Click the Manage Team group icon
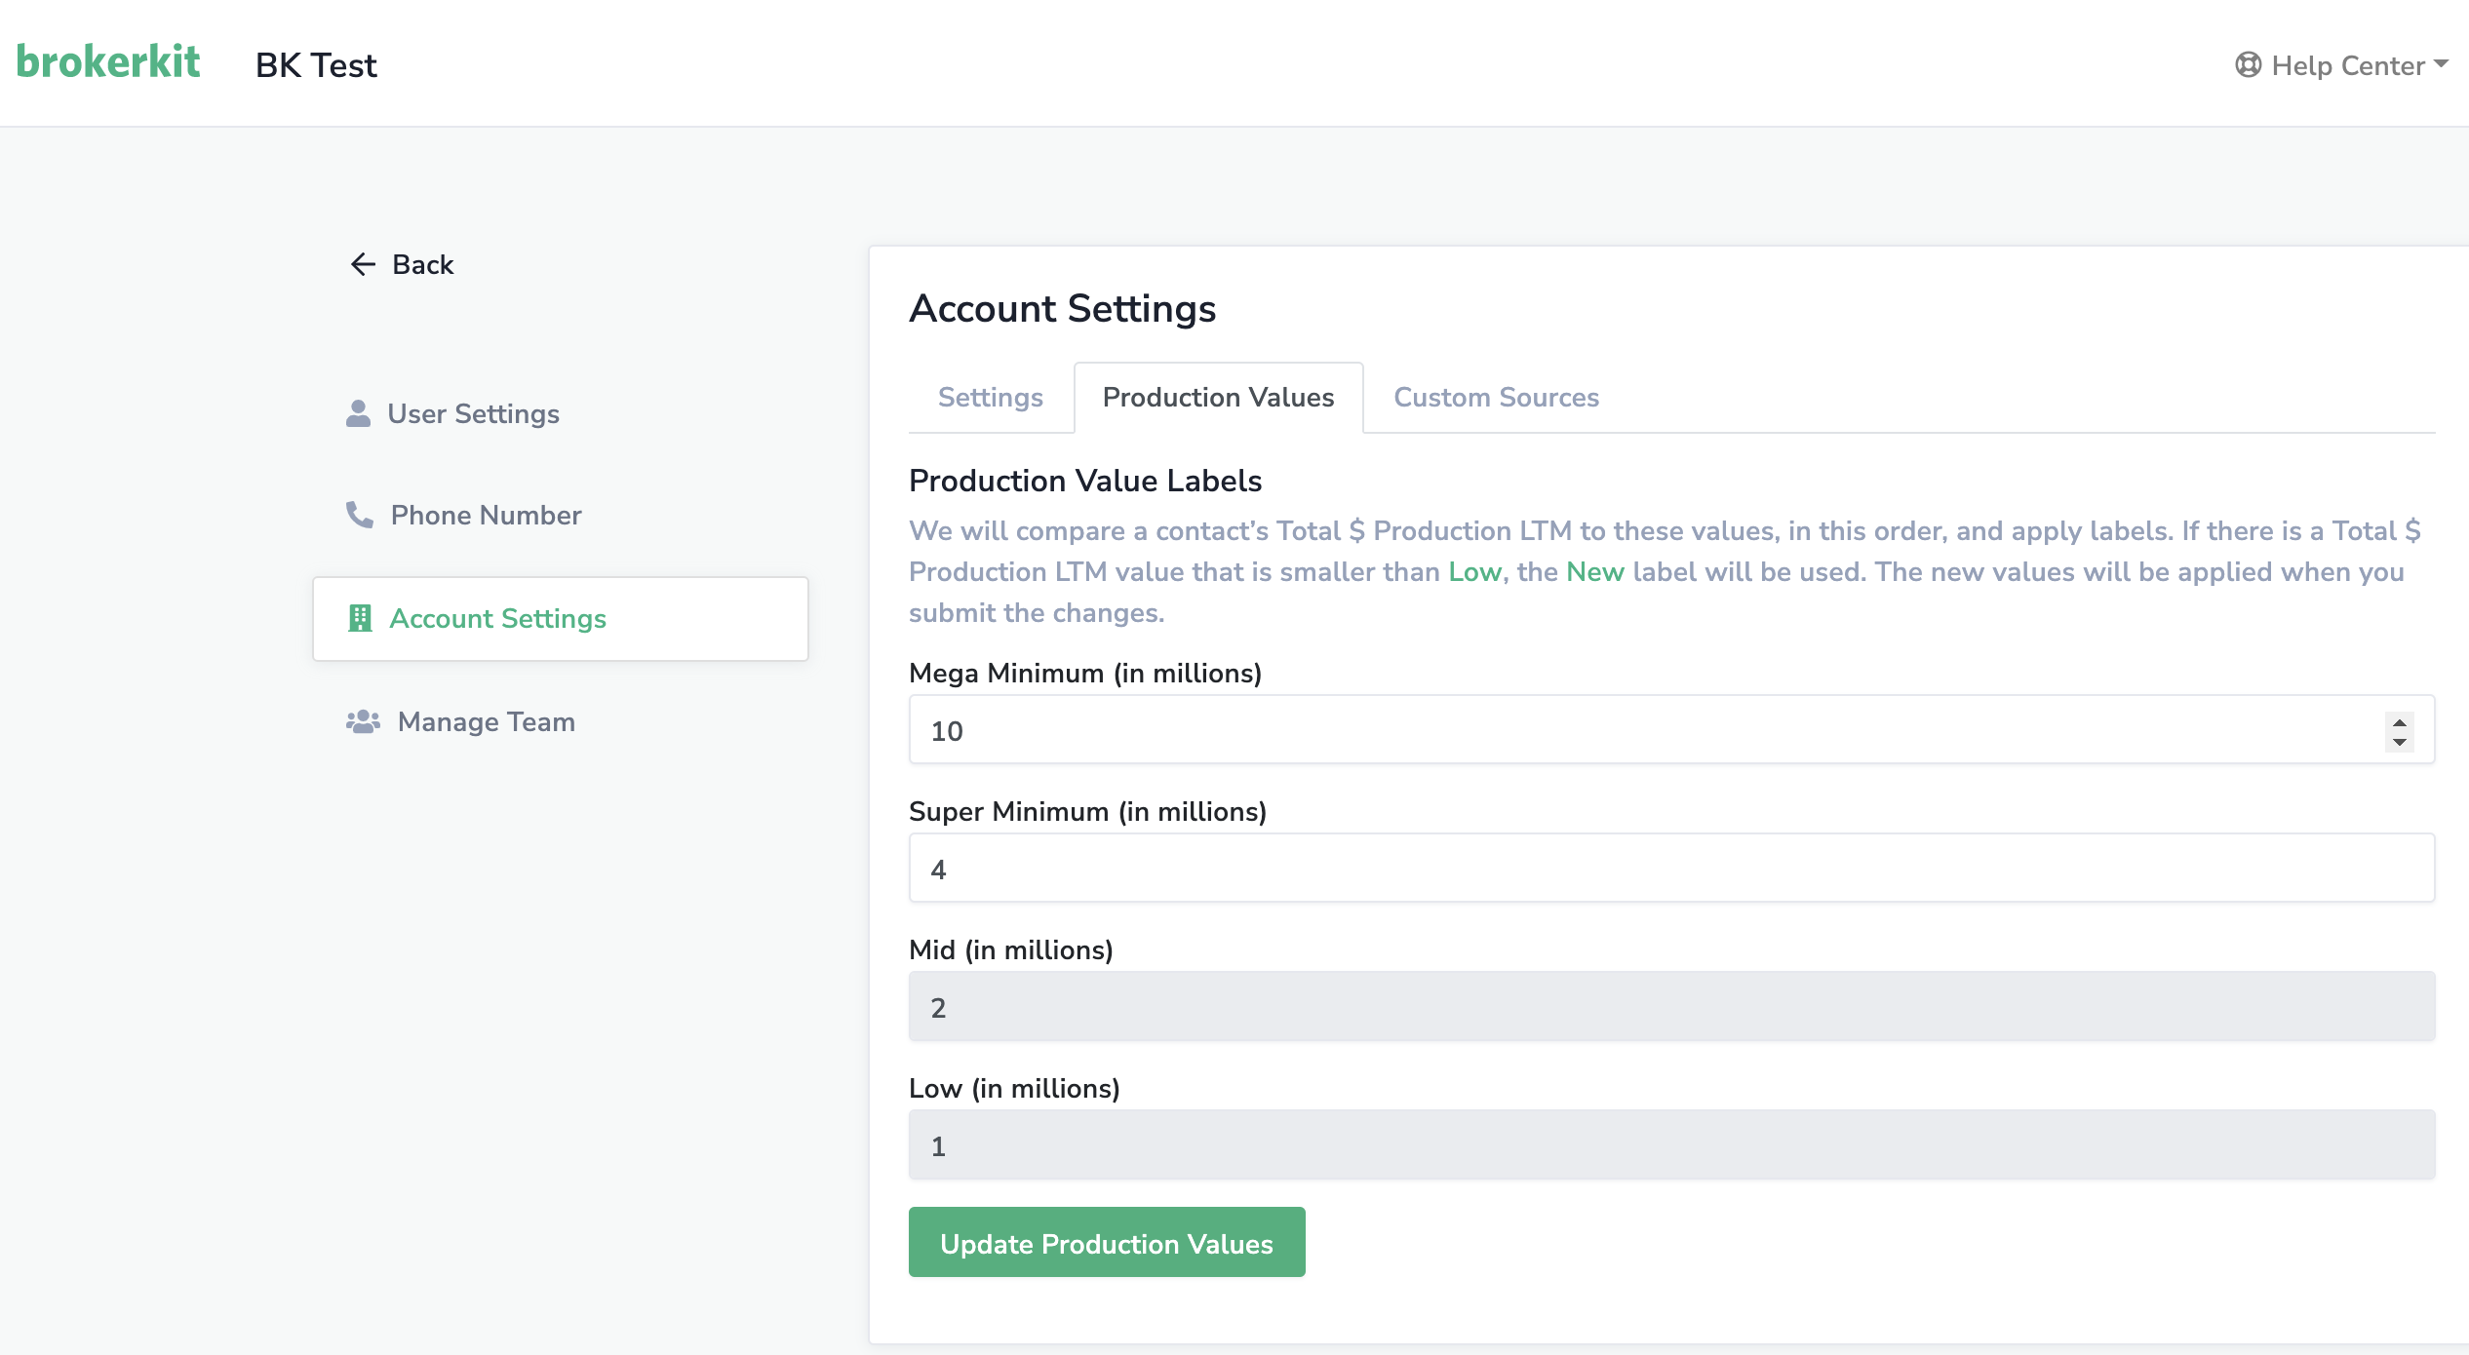2469x1355 pixels. [363, 721]
